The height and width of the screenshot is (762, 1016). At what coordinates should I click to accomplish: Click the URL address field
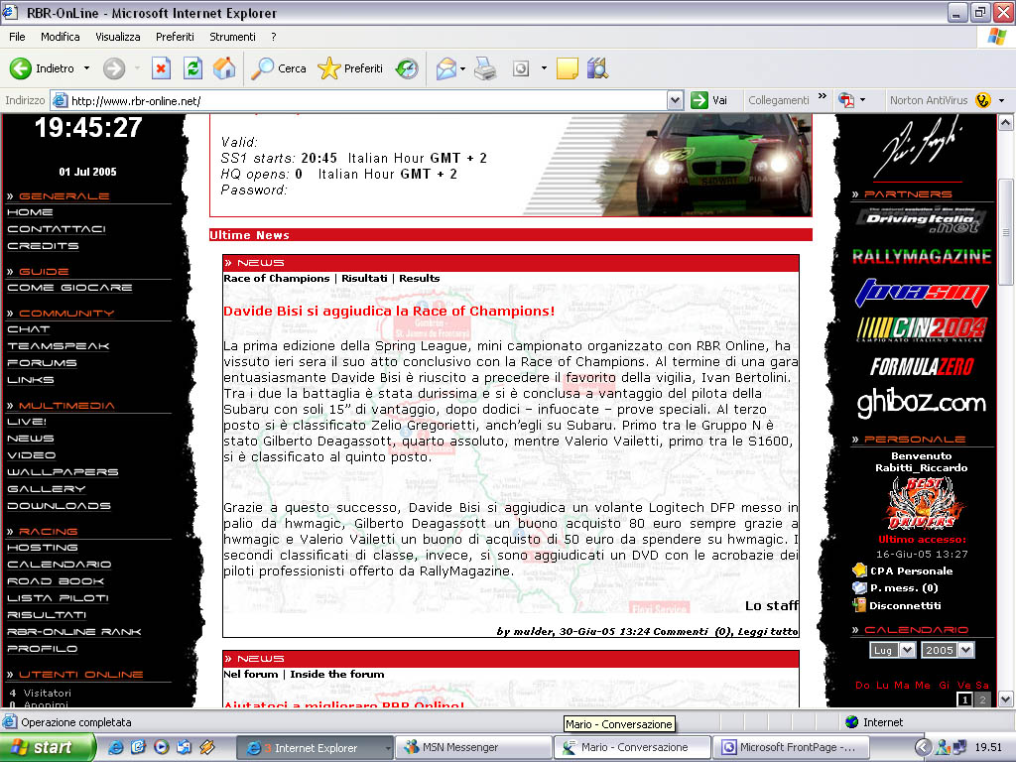367,100
